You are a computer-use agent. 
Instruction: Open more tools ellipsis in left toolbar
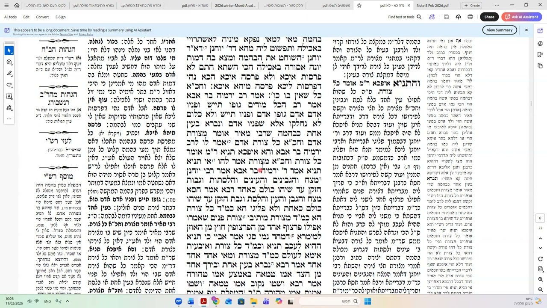[9, 118]
